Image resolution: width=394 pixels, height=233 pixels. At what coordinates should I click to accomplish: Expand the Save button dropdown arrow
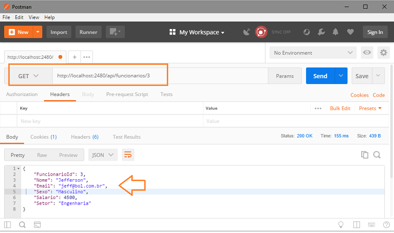coord(378,76)
